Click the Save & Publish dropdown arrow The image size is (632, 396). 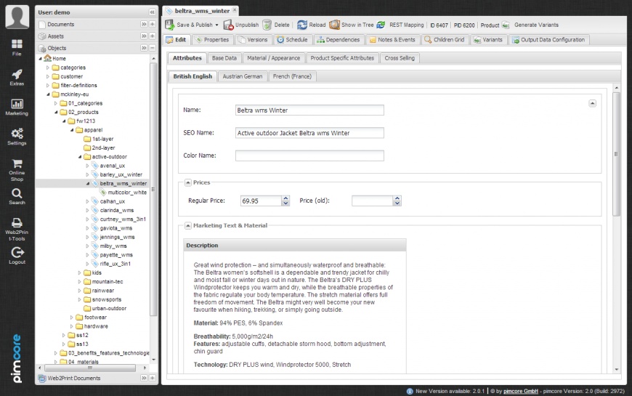217,25
